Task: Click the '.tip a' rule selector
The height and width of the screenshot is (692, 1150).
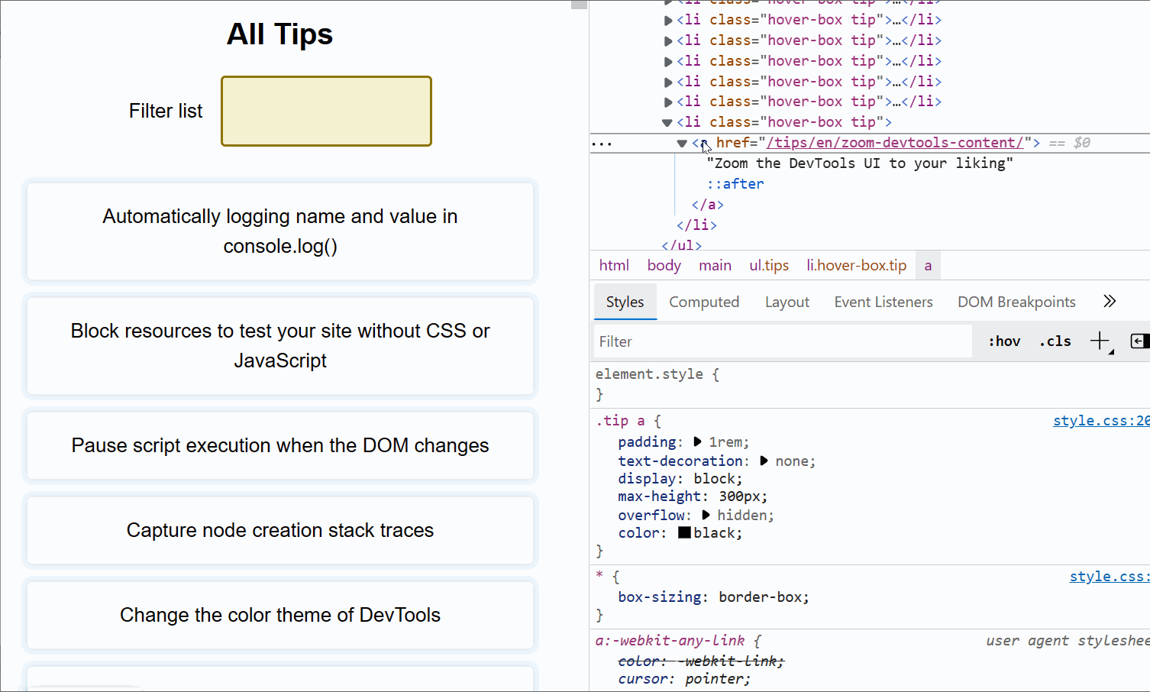Action: coord(620,421)
